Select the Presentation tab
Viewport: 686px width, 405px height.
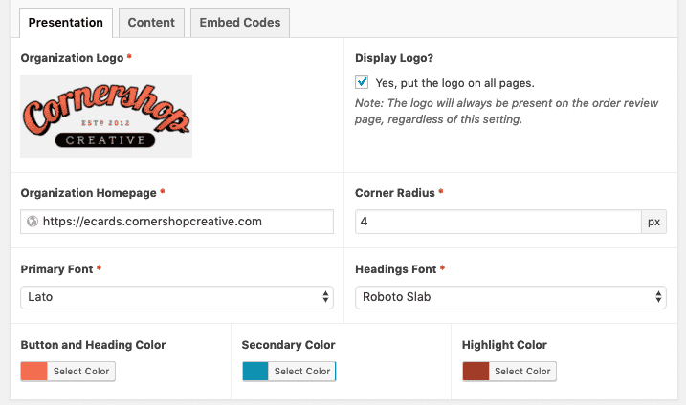(x=66, y=23)
